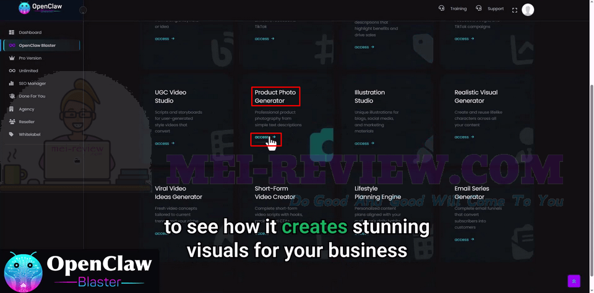The width and height of the screenshot is (594, 293).
Task: Click the purple scroll-to-top arrow button
Action: 574,281
